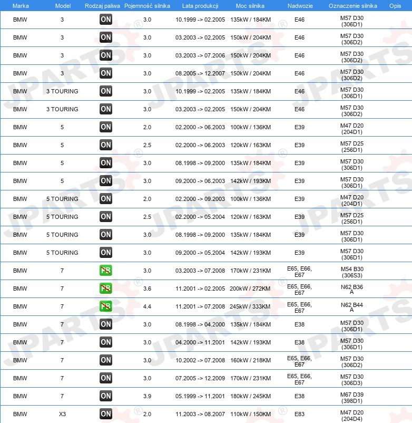Select the '3.9' engine capacity cell
The height and width of the screenshot is (423, 412).
(x=147, y=396)
